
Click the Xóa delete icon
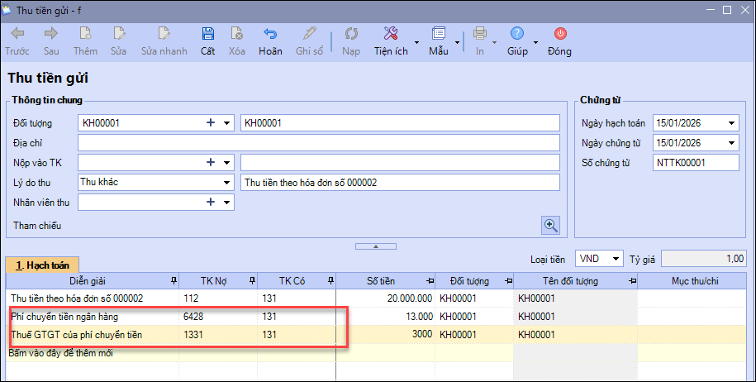[x=237, y=35]
